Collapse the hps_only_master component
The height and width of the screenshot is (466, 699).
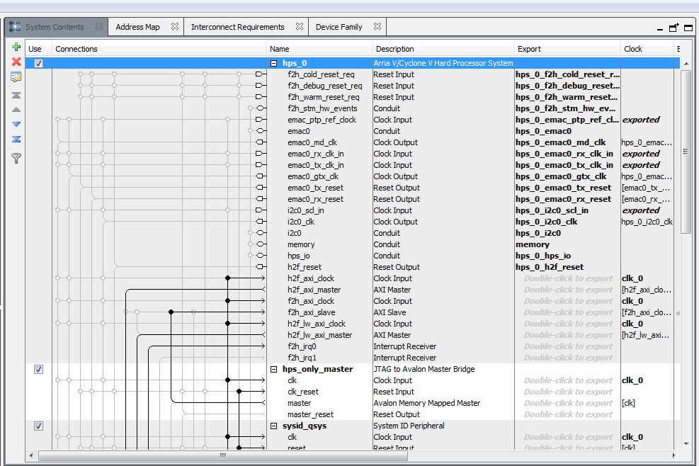click(274, 369)
